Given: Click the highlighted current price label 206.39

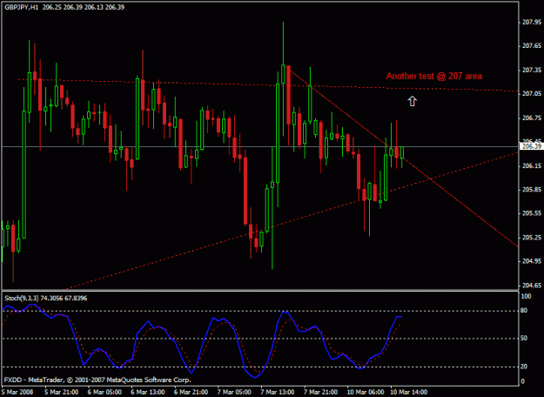Looking at the screenshot, I should pyautogui.click(x=531, y=146).
